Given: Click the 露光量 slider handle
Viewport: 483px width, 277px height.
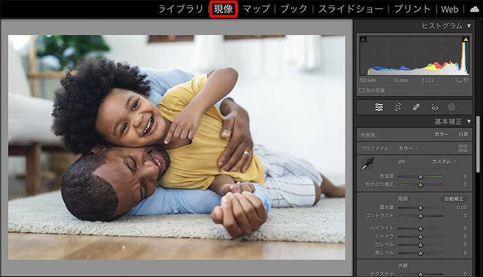Looking at the screenshot, I should pos(420,208).
